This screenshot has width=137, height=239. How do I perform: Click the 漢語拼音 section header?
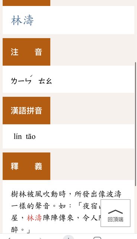point(26,111)
